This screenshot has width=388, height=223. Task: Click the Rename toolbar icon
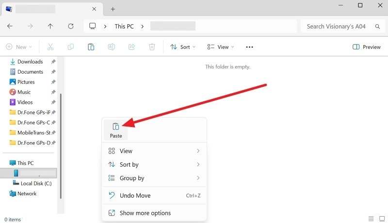(x=112, y=47)
